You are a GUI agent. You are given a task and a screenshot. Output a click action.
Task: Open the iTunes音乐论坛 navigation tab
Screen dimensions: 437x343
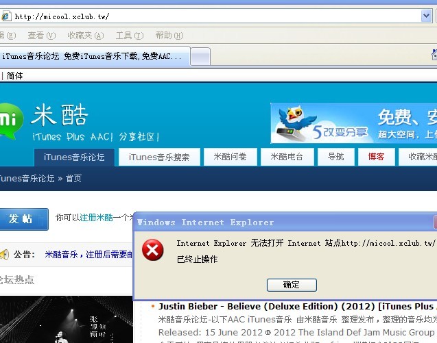click(74, 157)
